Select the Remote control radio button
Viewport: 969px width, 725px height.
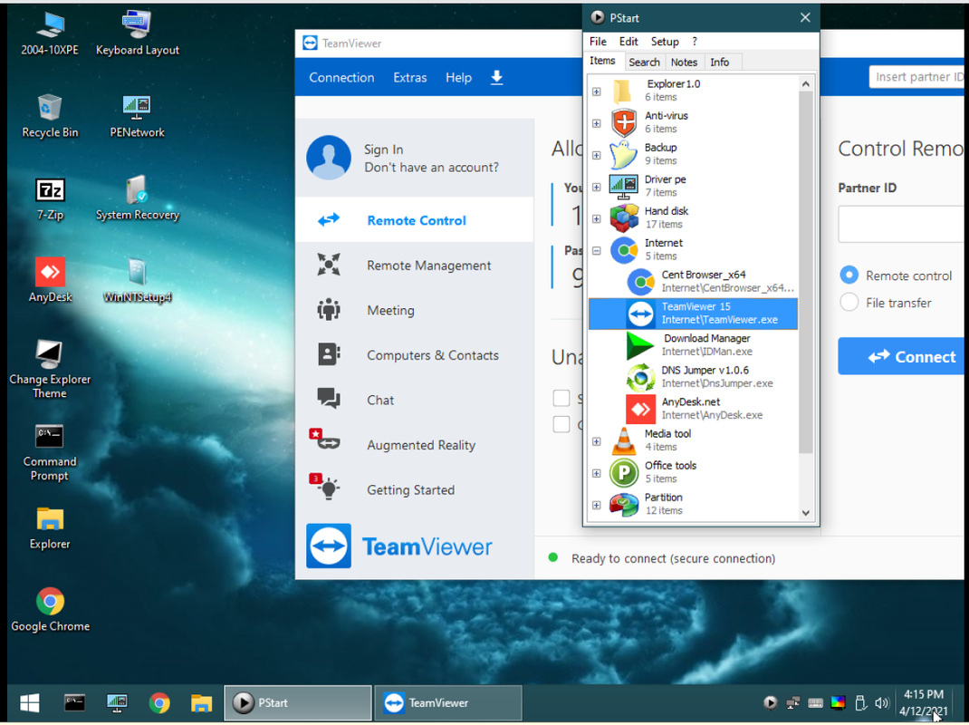pyautogui.click(x=849, y=275)
